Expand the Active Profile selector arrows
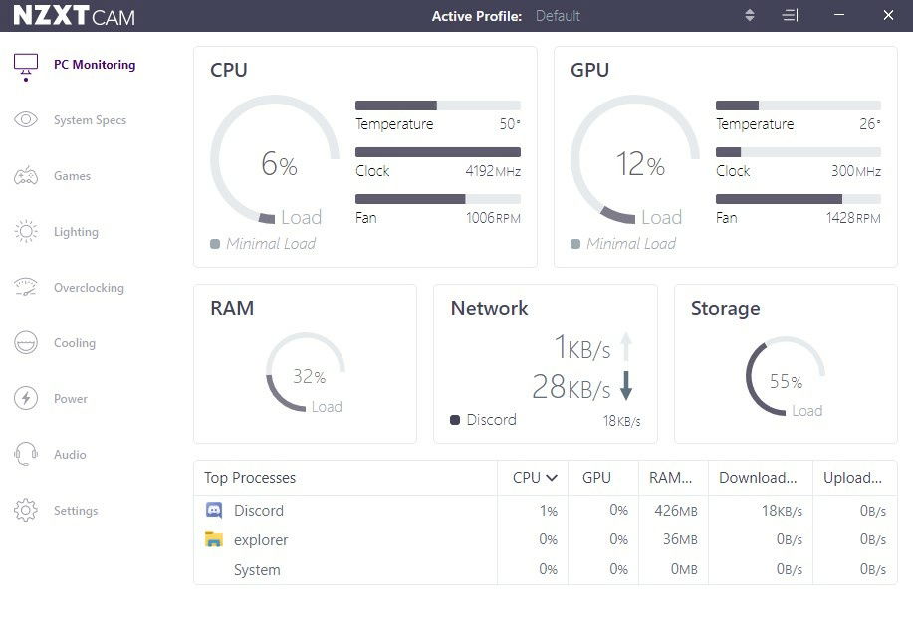 (750, 16)
